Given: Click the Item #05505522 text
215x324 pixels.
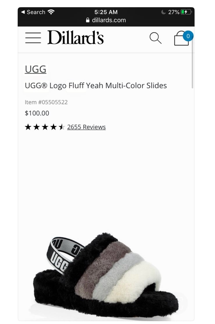Looking at the screenshot, I should tap(46, 102).
